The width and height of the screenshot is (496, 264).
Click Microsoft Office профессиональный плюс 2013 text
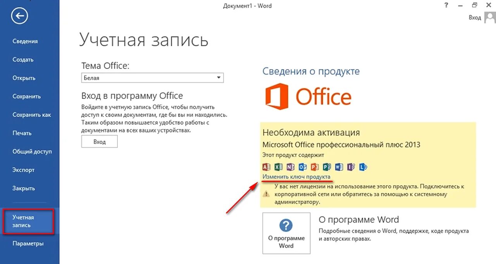tap(341, 145)
